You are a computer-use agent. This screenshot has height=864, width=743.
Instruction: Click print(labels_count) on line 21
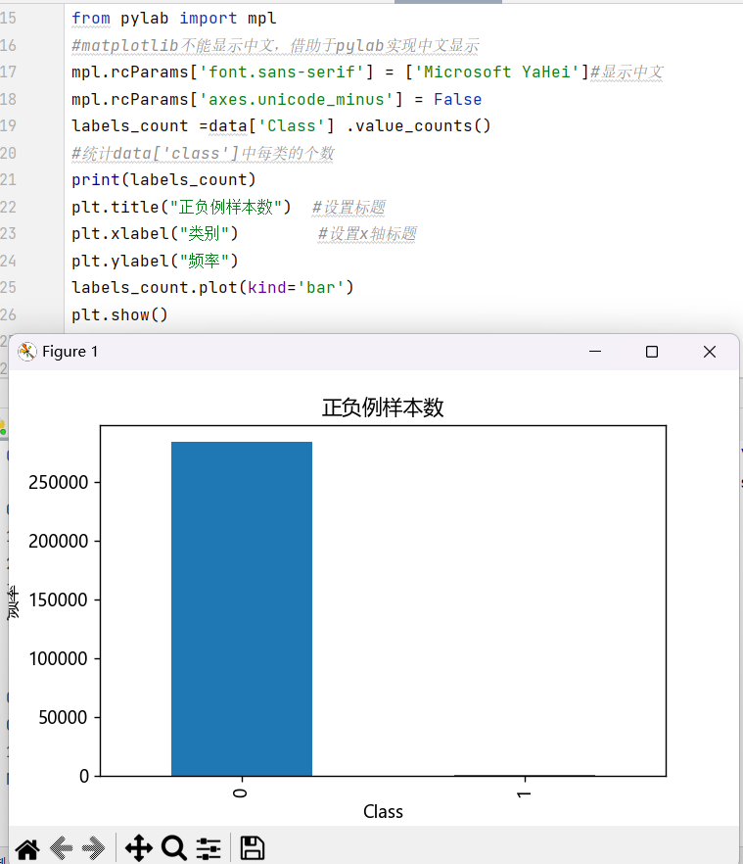(163, 180)
